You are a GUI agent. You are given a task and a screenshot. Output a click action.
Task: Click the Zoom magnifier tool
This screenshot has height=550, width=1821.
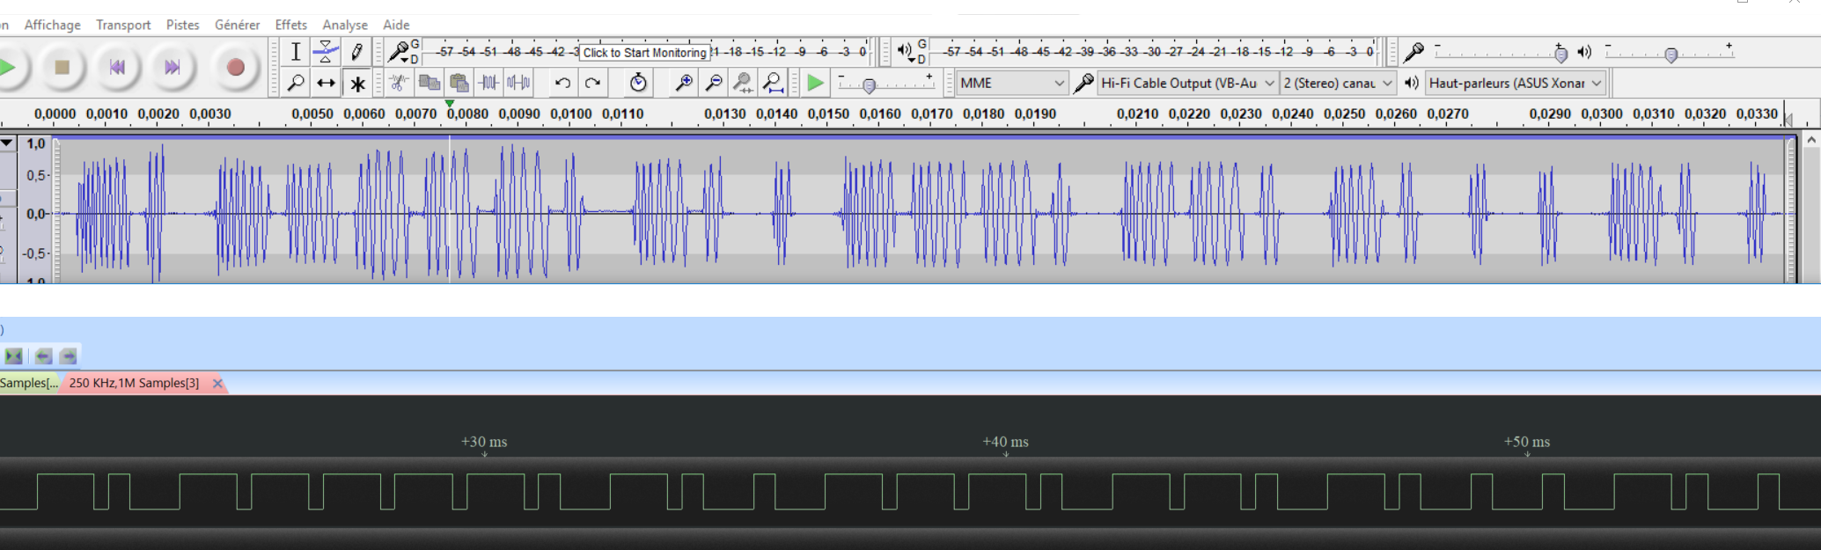click(296, 84)
